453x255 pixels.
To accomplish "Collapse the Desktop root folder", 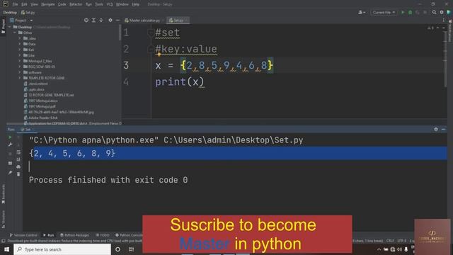I will pyautogui.click(x=10, y=27).
